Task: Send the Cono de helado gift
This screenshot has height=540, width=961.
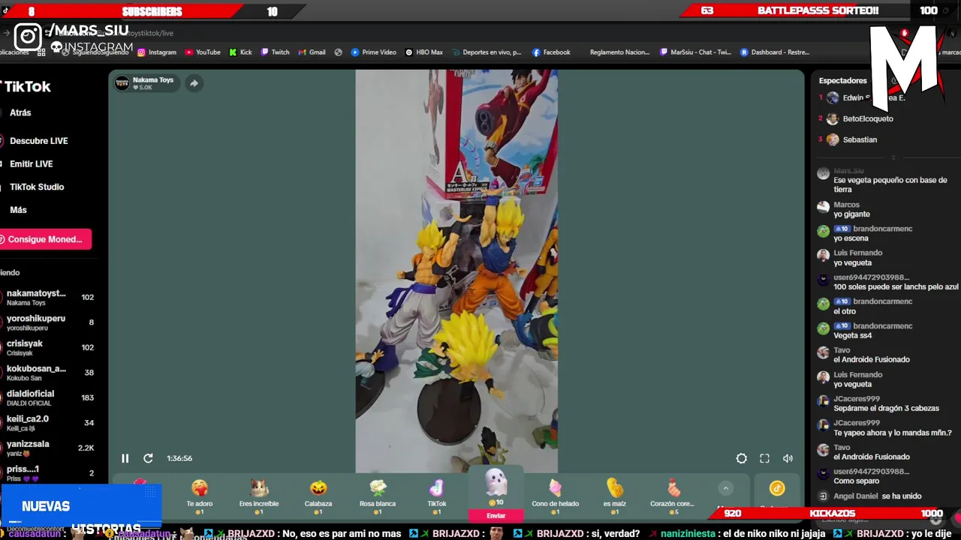Action: click(556, 496)
